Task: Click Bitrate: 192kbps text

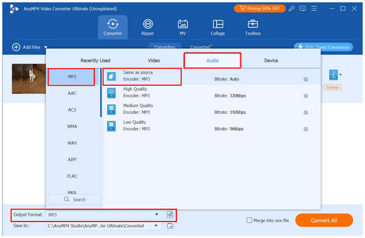Action: (230, 112)
